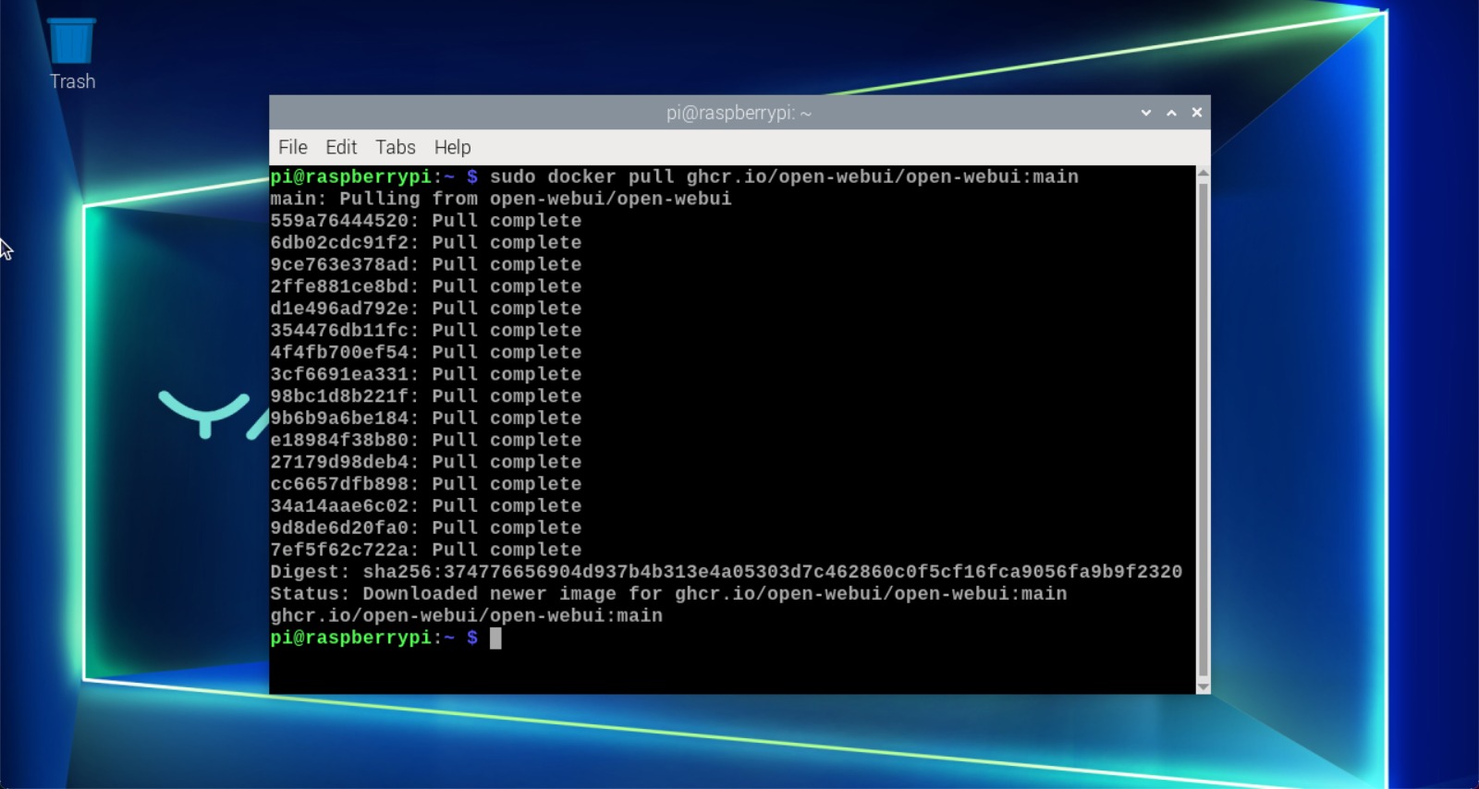1479x789 pixels.
Task: Click layer 7ef5f62c722a line
Action: [x=426, y=550]
